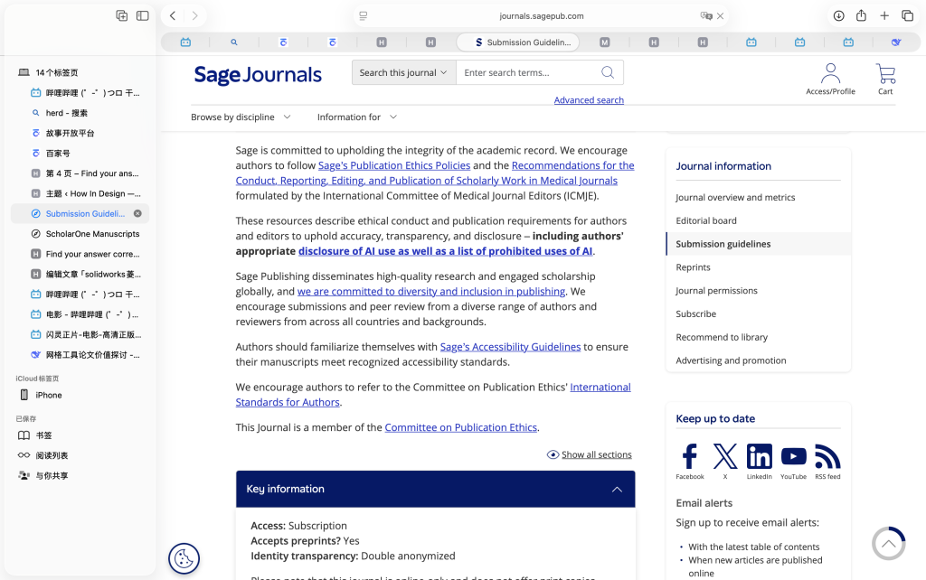Create a new tab group
The height and width of the screenshot is (580, 926).
tap(122, 16)
